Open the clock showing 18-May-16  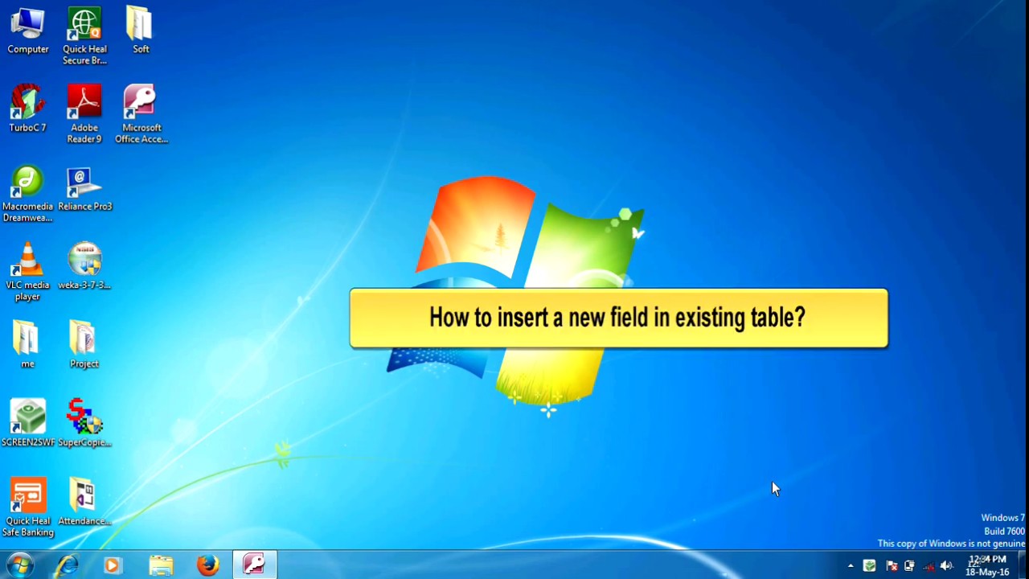click(x=987, y=565)
